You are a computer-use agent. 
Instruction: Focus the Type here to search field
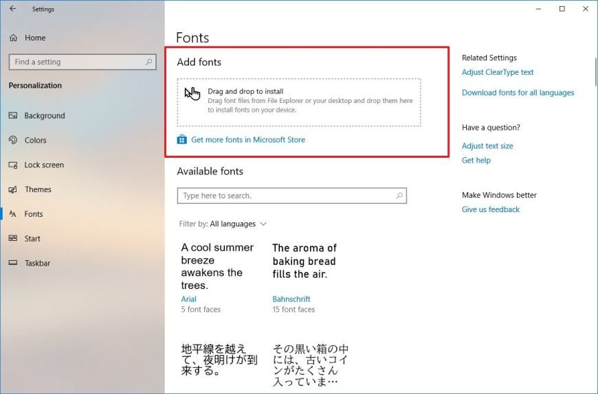click(x=285, y=196)
